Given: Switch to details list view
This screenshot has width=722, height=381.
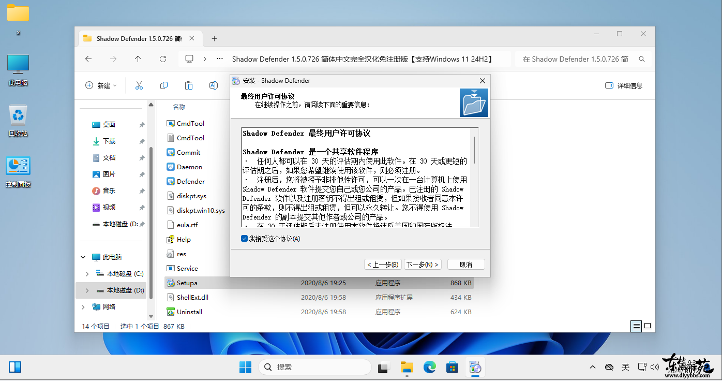Looking at the screenshot, I should pyautogui.click(x=636, y=326).
